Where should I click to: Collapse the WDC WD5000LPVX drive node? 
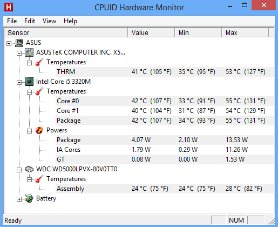19,170
